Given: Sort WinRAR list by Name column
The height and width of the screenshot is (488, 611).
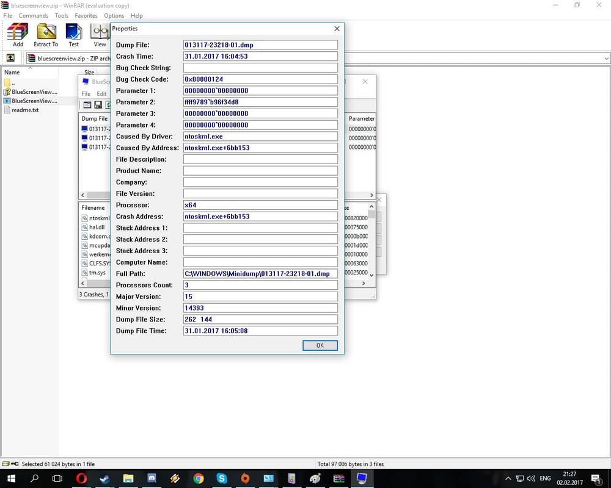Looking at the screenshot, I should pyautogui.click(x=30, y=72).
